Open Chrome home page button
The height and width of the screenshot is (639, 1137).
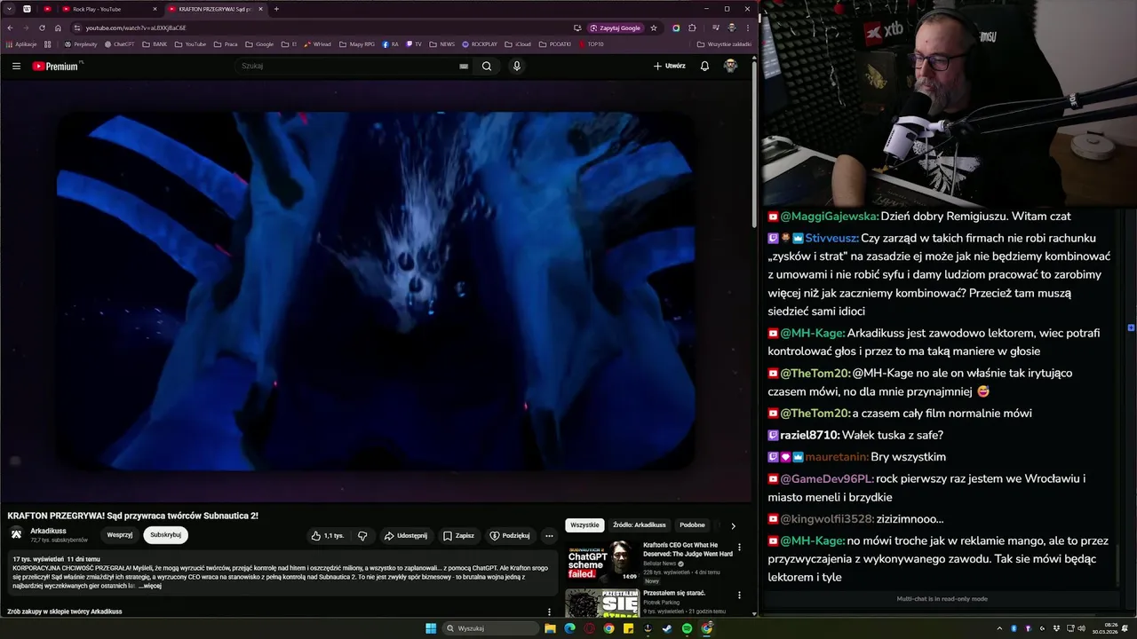click(x=58, y=28)
